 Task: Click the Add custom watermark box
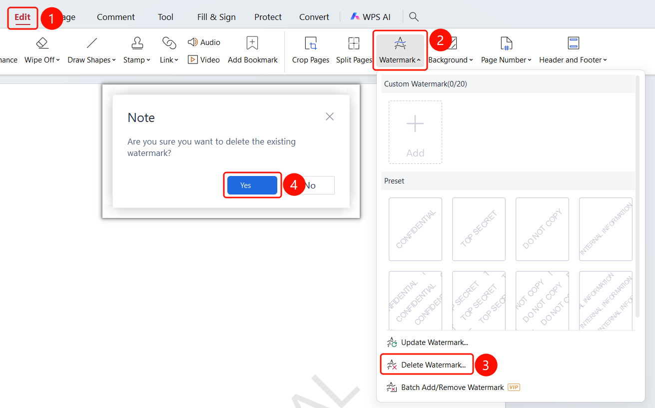pos(415,132)
